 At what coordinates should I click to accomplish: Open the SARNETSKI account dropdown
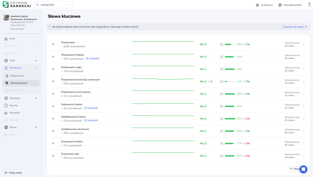[53, 5]
